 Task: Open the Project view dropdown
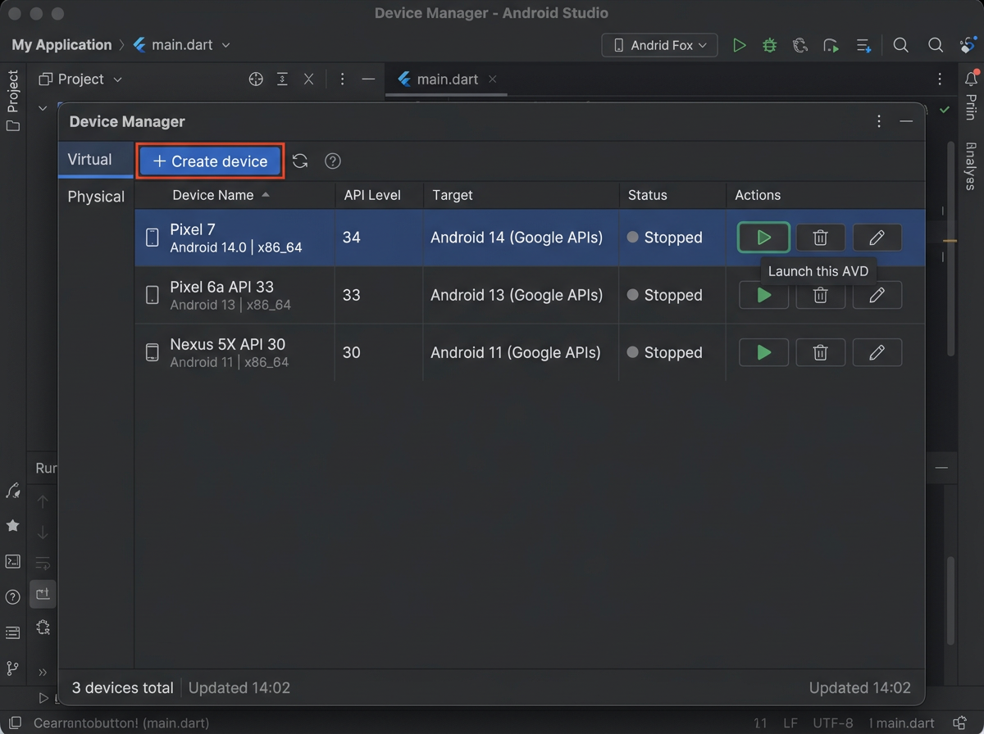[80, 79]
